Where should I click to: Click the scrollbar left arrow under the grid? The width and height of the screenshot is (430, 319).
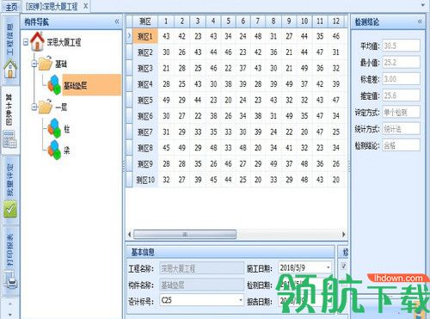[x=129, y=234]
